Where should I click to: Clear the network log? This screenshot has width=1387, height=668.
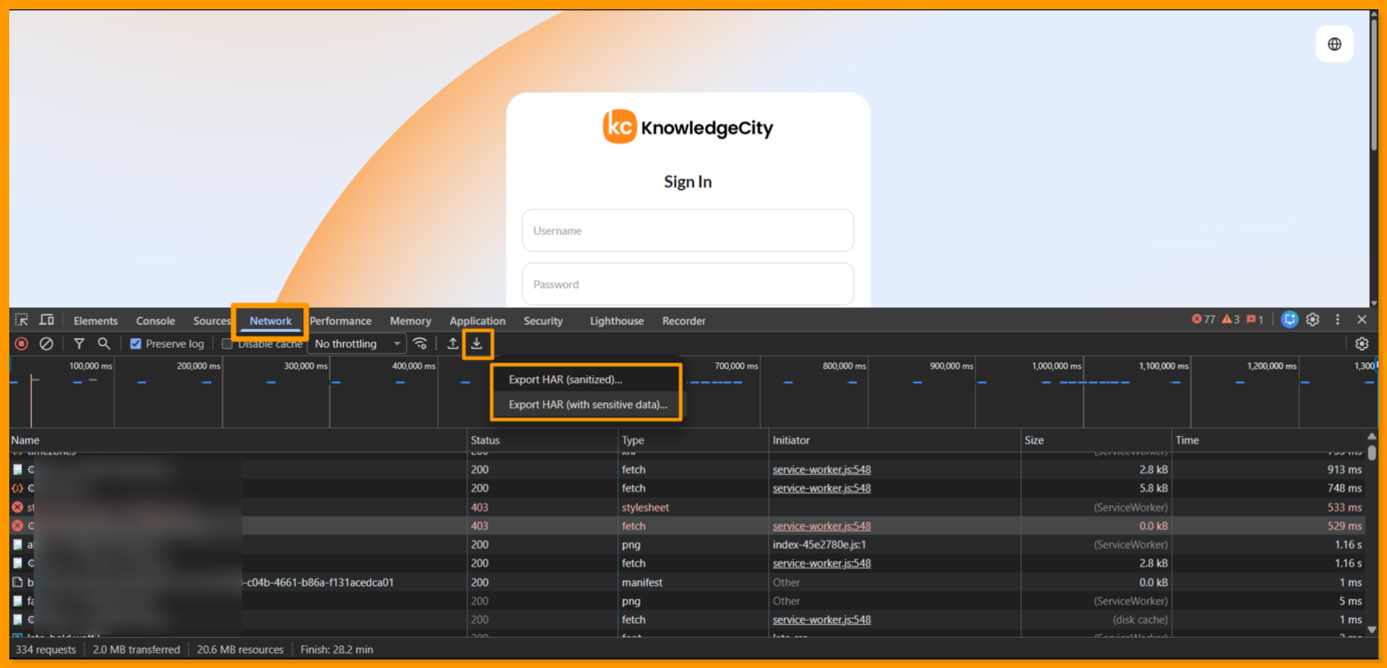click(46, 344)
